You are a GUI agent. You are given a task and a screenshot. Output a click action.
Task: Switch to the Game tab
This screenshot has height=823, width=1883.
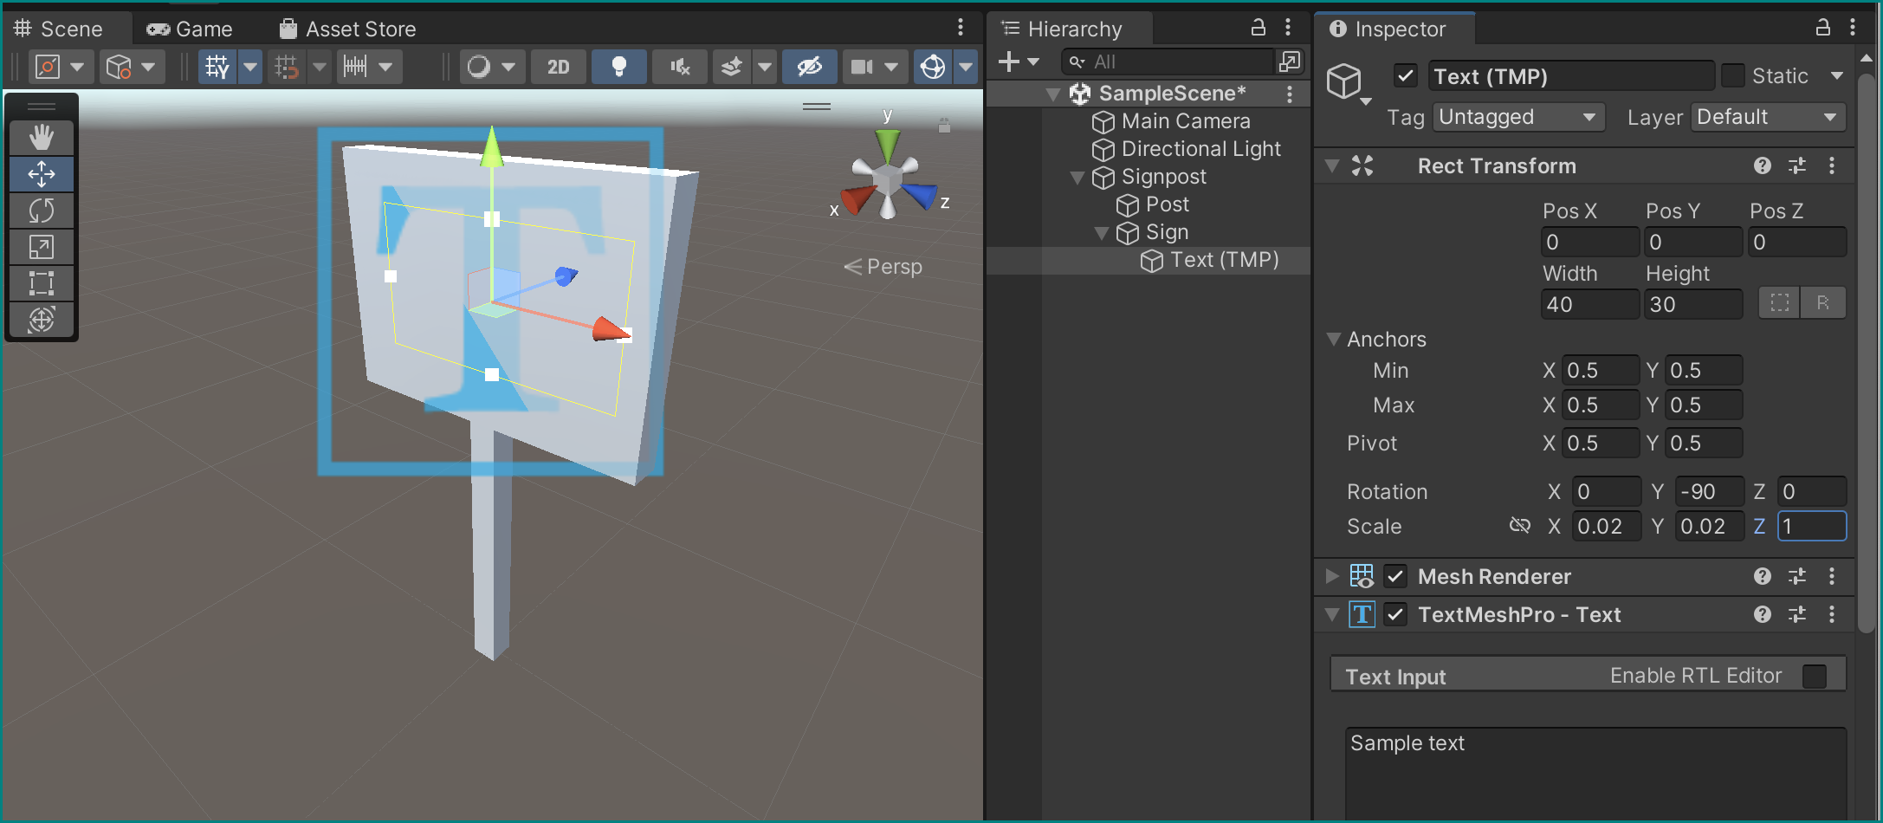point(191,29)
